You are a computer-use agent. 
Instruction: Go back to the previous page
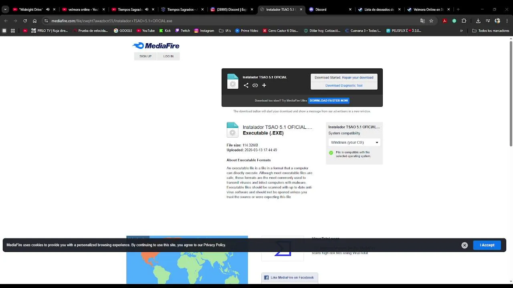click(6, 21)
